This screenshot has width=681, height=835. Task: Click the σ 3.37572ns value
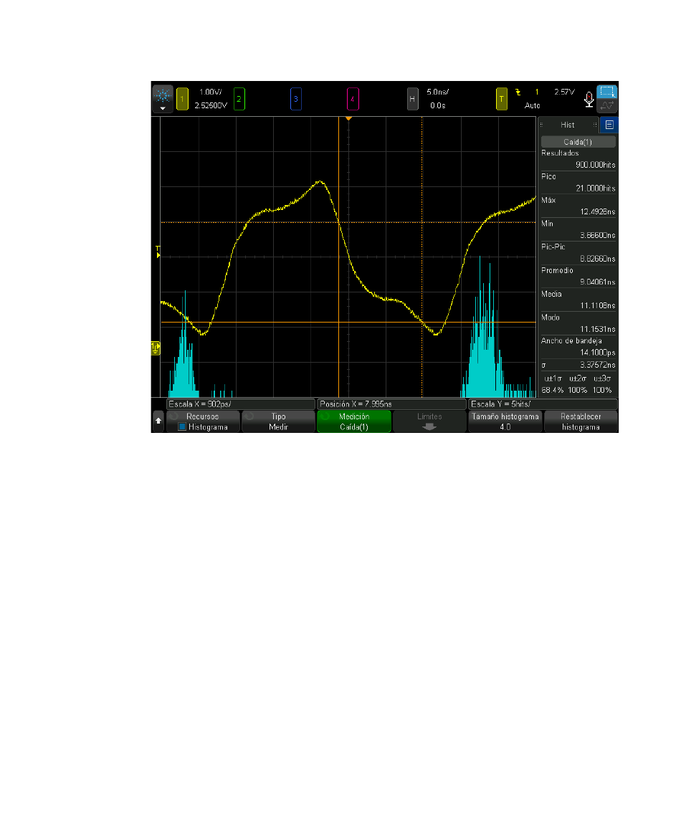tap(597, 366)
